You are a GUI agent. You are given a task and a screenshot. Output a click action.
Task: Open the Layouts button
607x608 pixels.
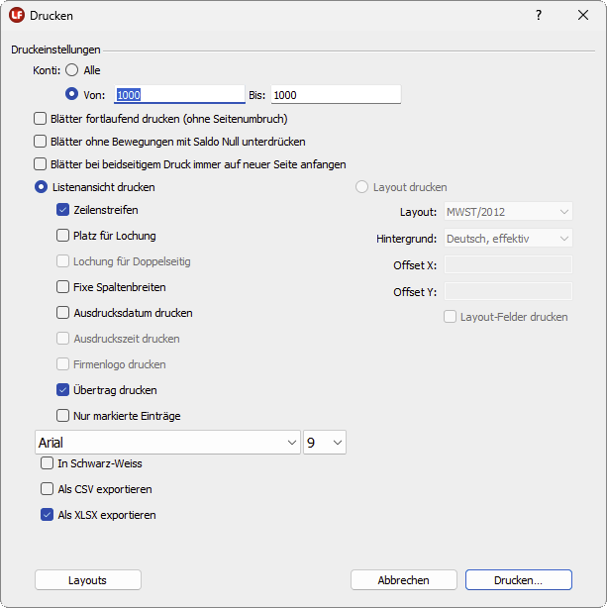point(88,580)
